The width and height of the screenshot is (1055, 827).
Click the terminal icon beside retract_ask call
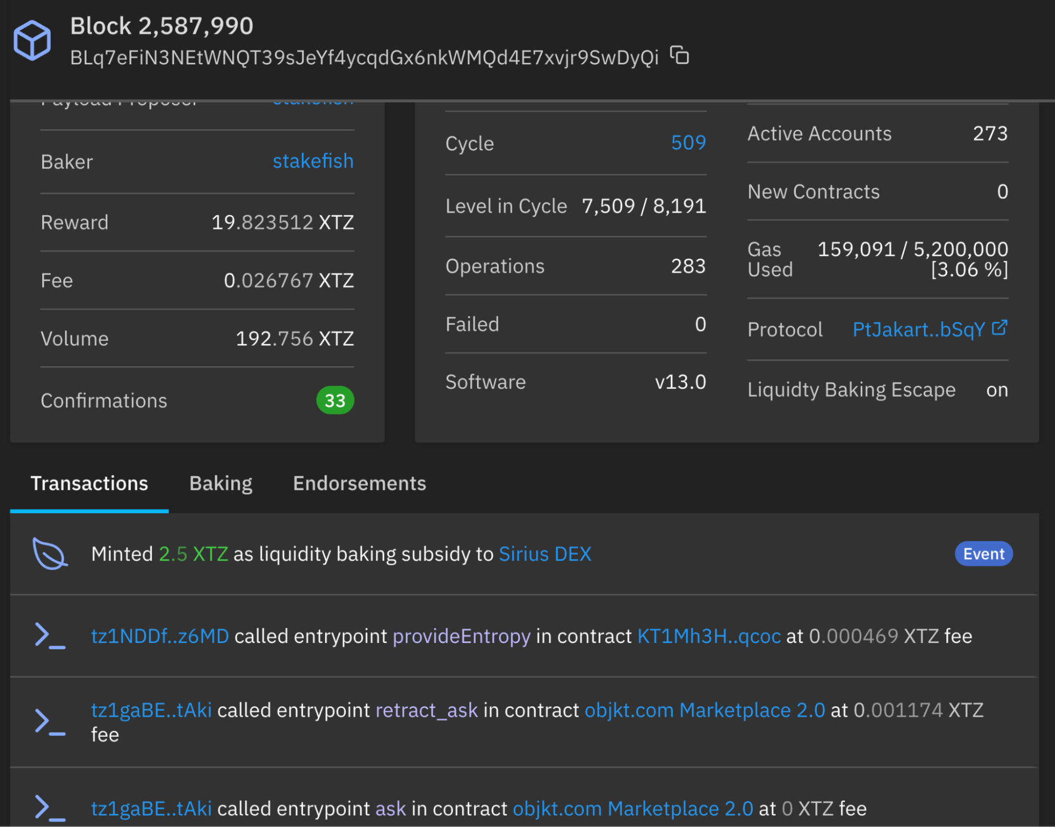click(50, 722)
